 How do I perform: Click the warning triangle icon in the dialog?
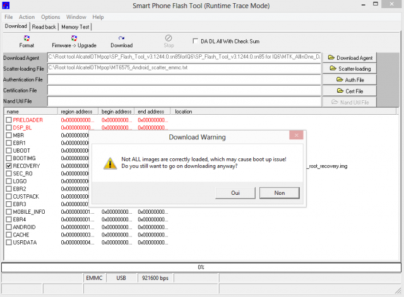pos(110,163)
